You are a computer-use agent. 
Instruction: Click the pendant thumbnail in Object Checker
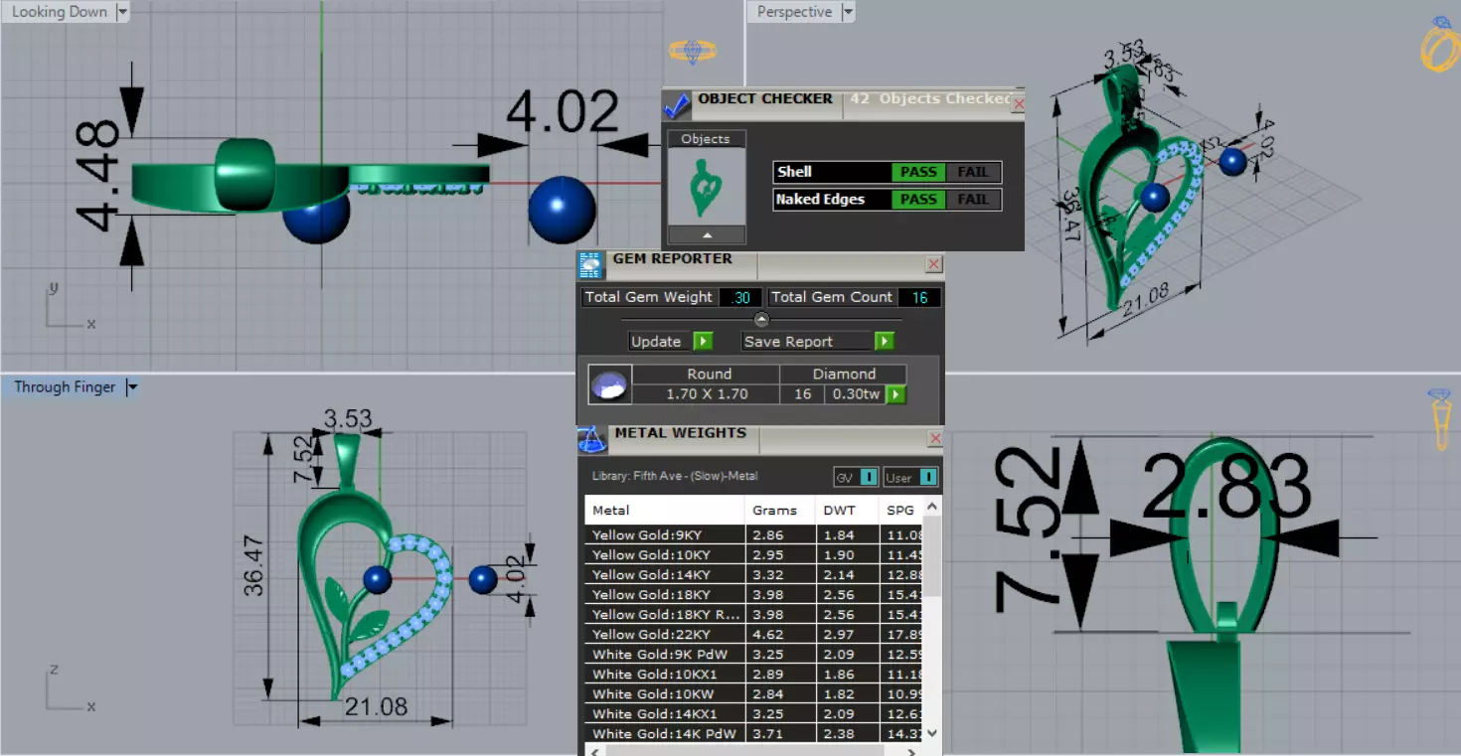(x=707, y=187)
